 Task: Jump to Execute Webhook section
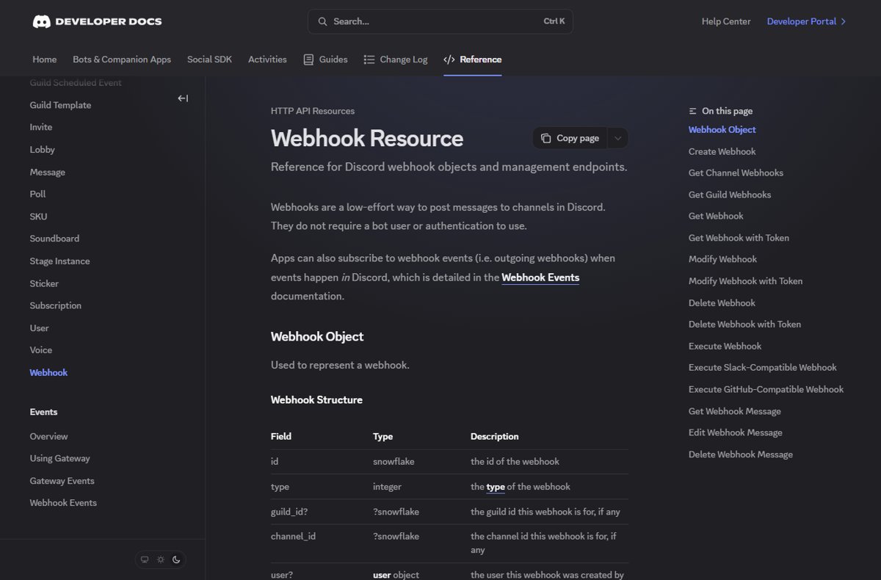point(725,346)
